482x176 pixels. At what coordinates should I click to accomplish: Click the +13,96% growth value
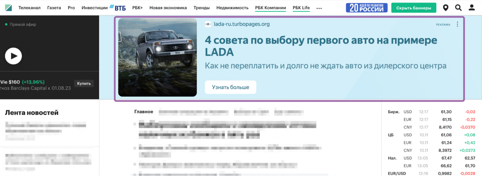tap(33, 82)
